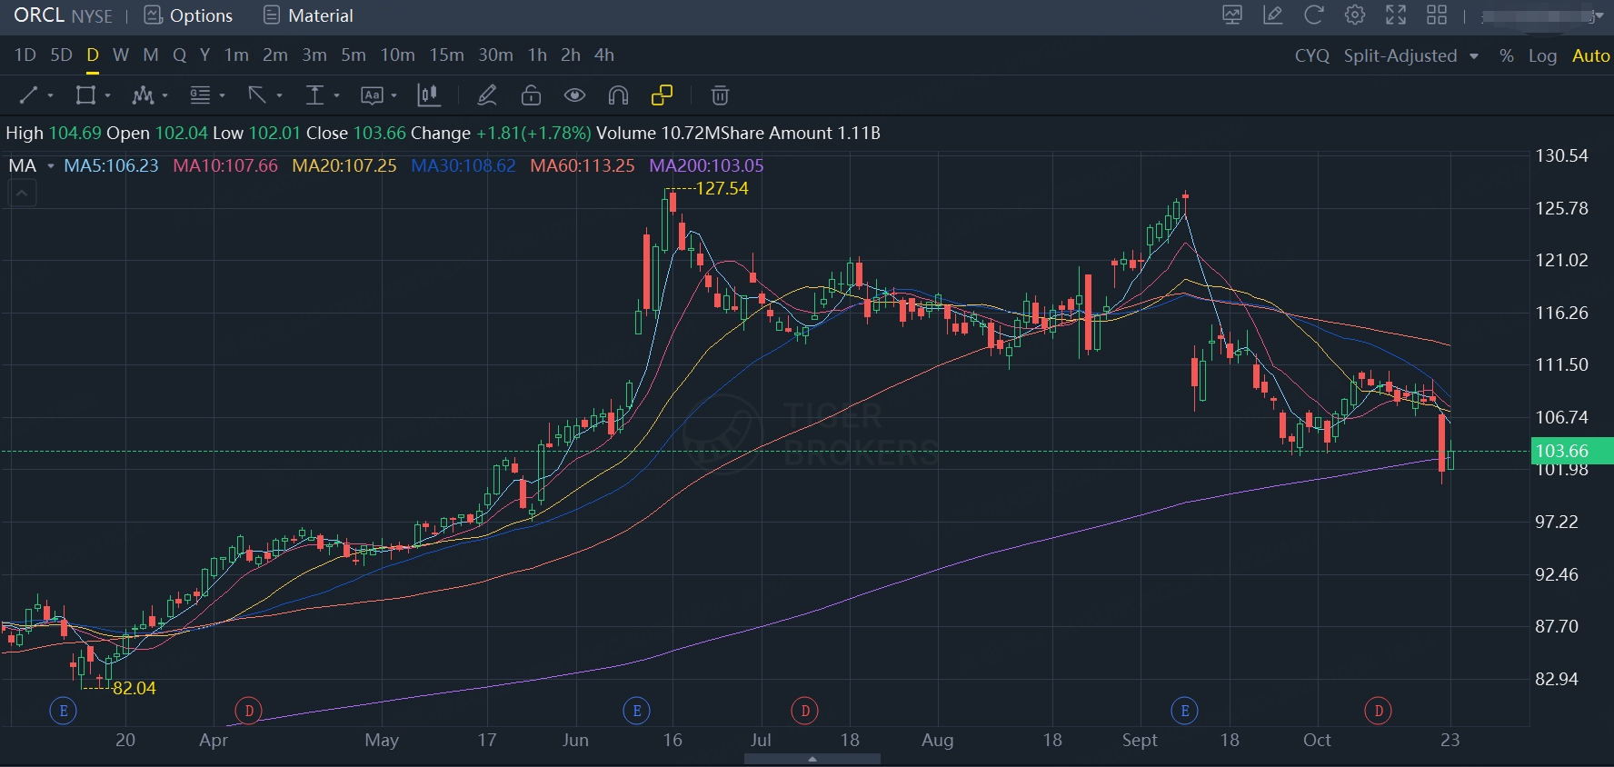The height and width of the screenshot is (767, 1614).
Task: Toggle Auto scale mode
Action: tap(1591, 55)
